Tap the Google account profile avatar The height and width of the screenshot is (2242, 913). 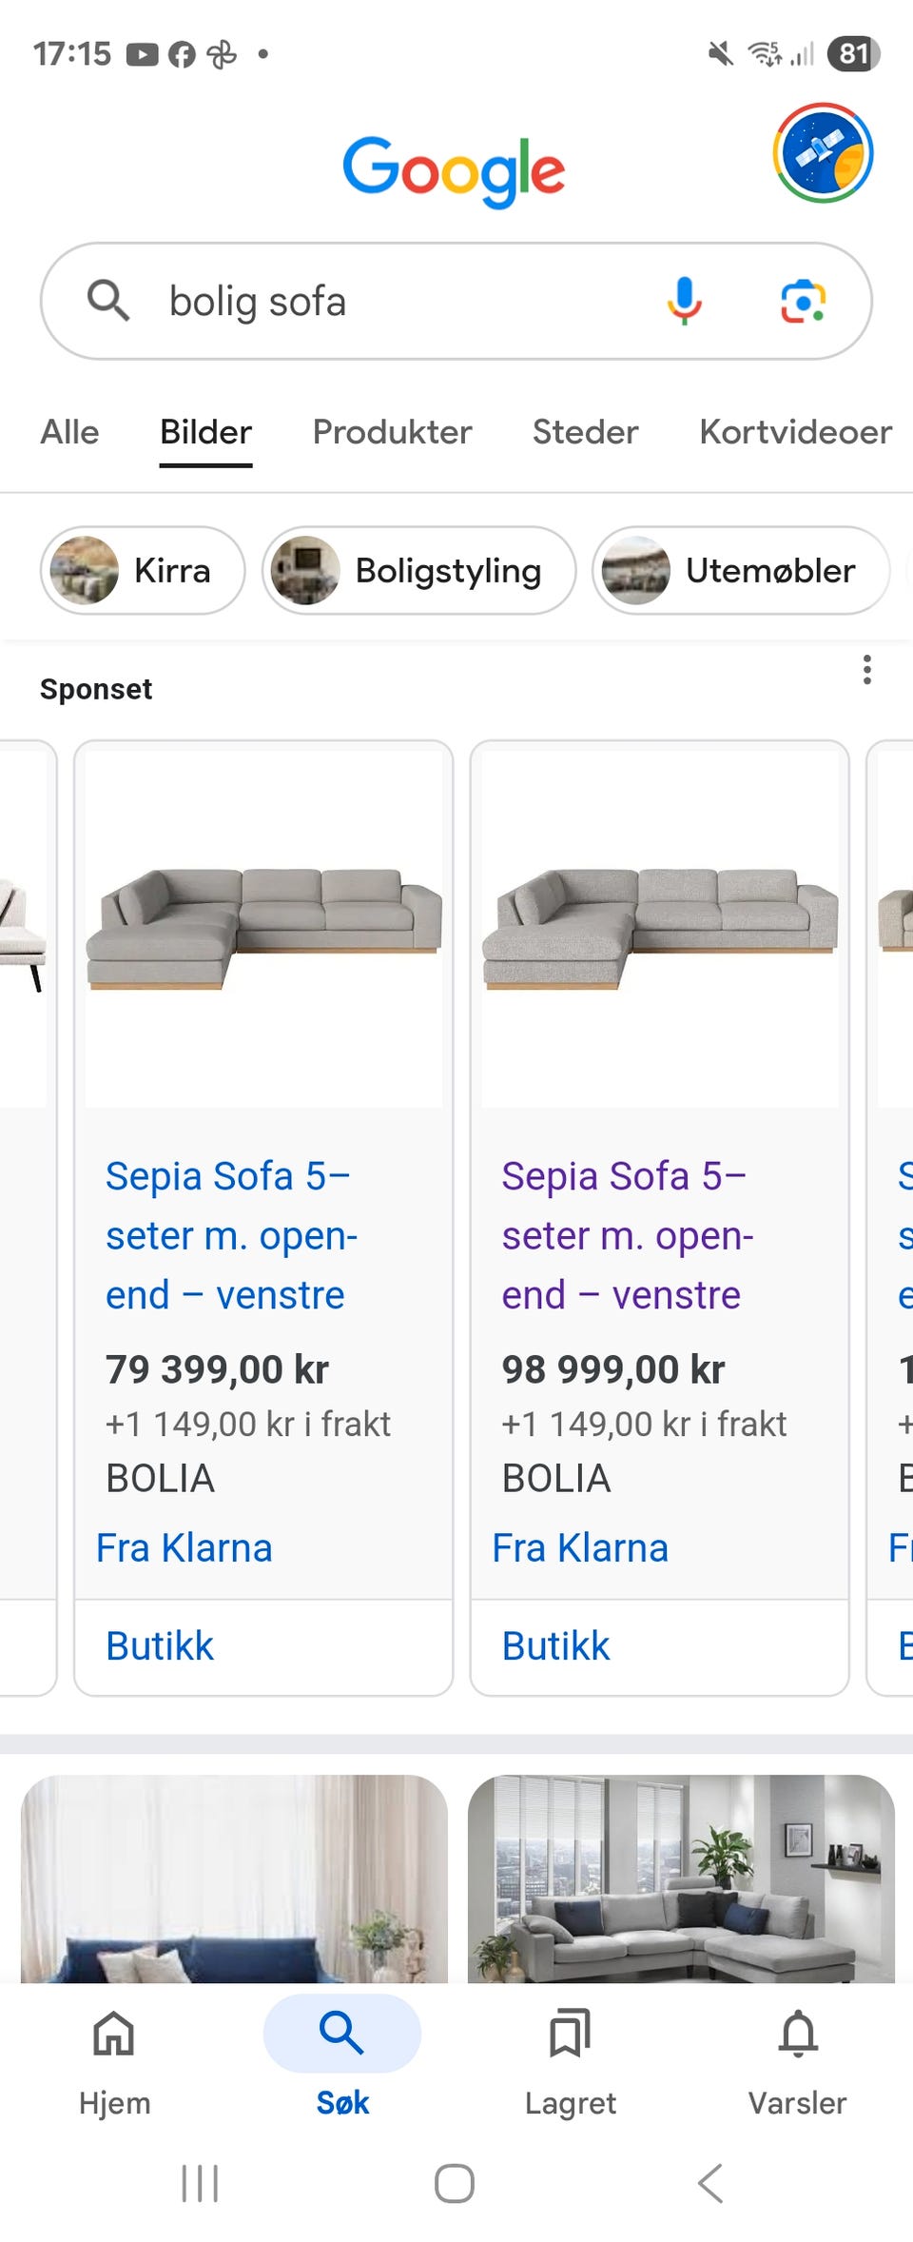(x=823, y=153)
